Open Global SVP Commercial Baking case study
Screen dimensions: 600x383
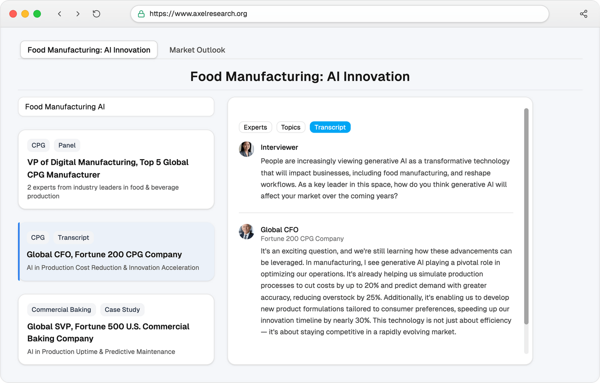tap(116, 332)
